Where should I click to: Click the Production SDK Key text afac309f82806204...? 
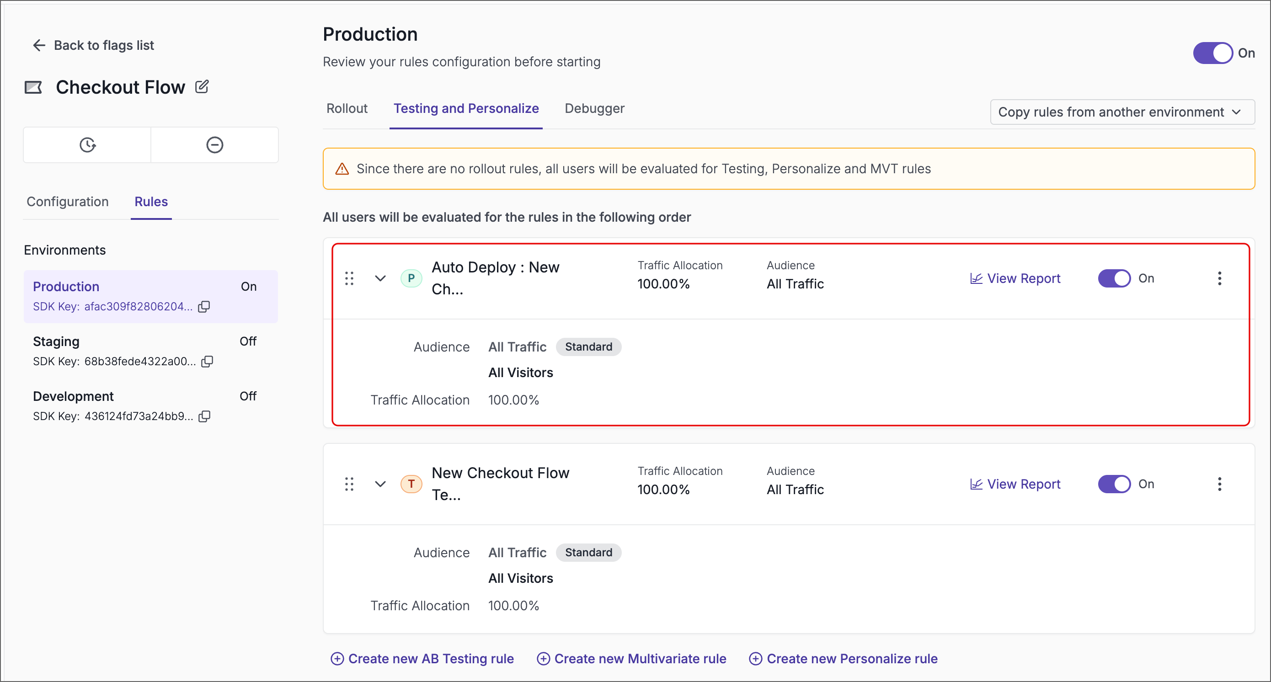pos(138,306)
